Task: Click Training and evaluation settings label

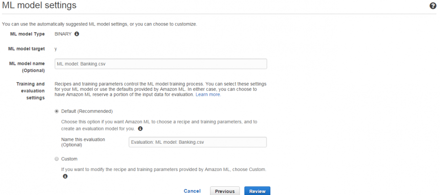Action: pyautogui.click(x=31, y=91)
